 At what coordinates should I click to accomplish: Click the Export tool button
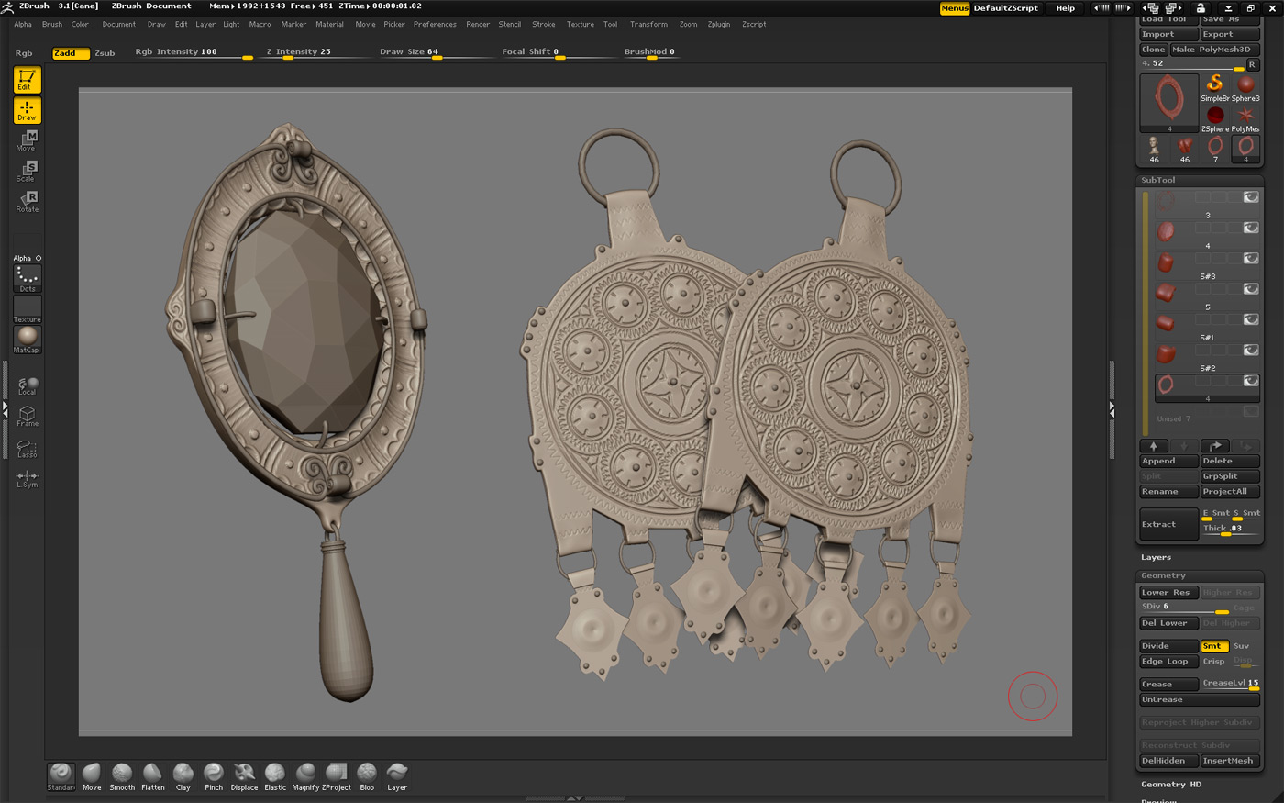(1231, 34)
